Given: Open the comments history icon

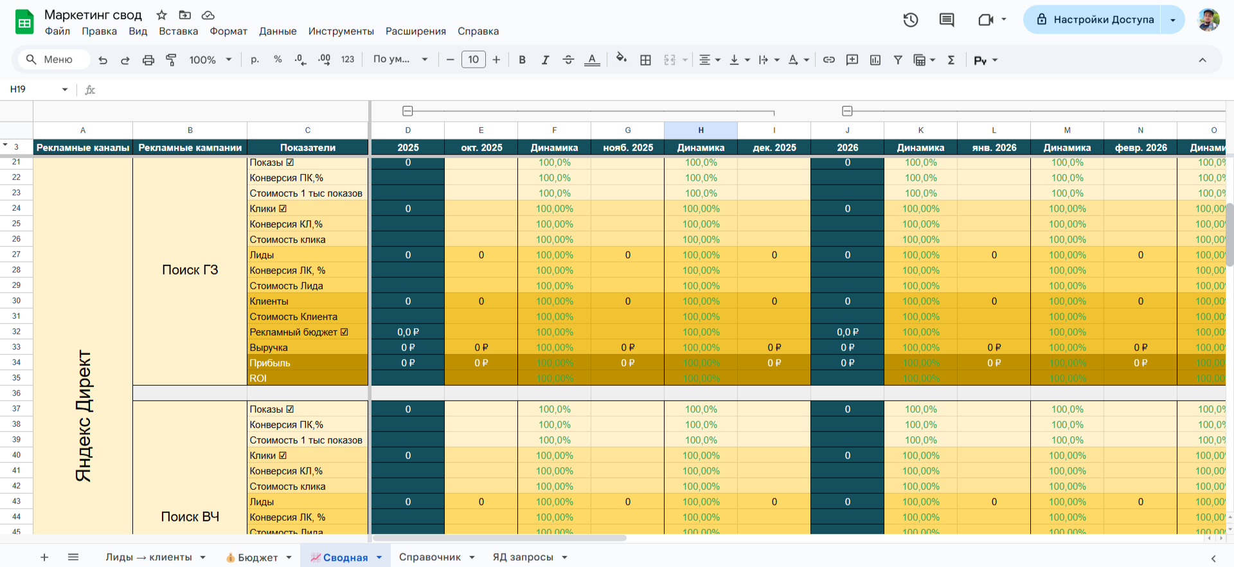Looking at the screenshot, I should click(x=947, y=20).
